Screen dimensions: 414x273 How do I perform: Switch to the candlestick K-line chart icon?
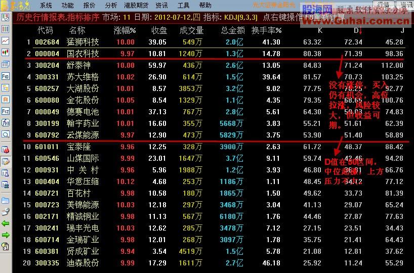[x=5, y=52]
